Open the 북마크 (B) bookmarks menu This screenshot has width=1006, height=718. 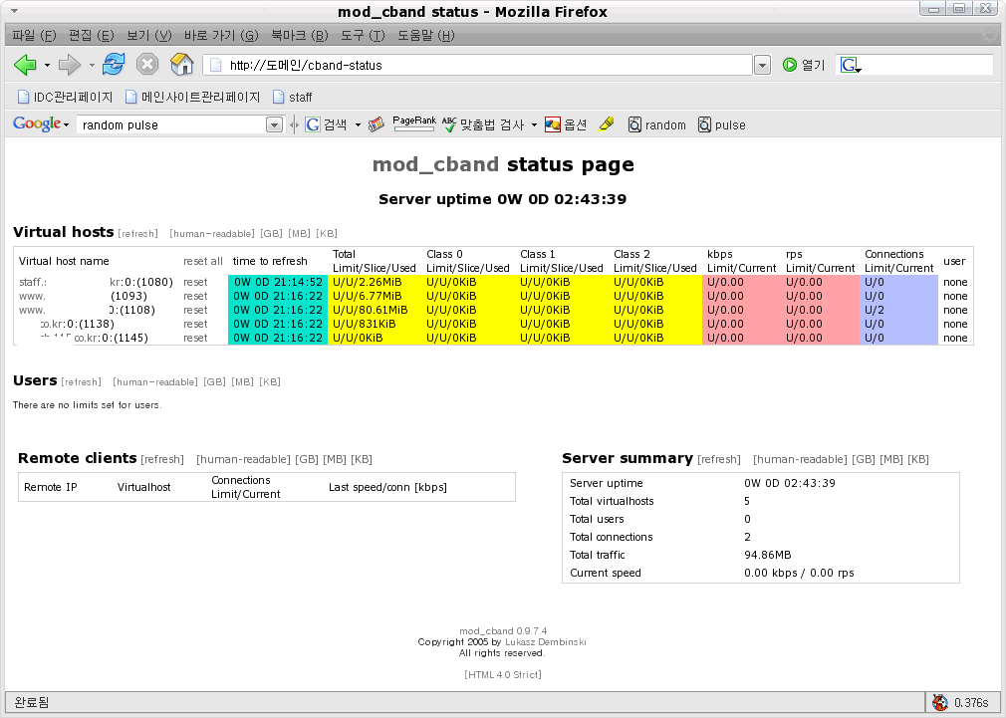(x=299, y=36)
